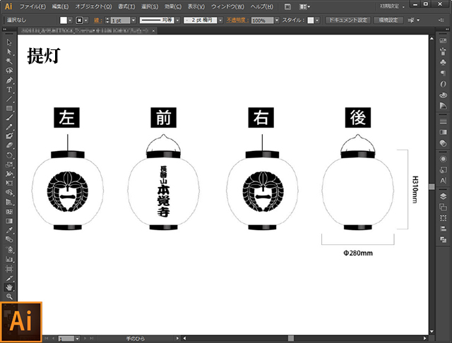Click the Go to Bridge icon
The width and height of the screenshot is (452, 343).
tap(287, 6)
